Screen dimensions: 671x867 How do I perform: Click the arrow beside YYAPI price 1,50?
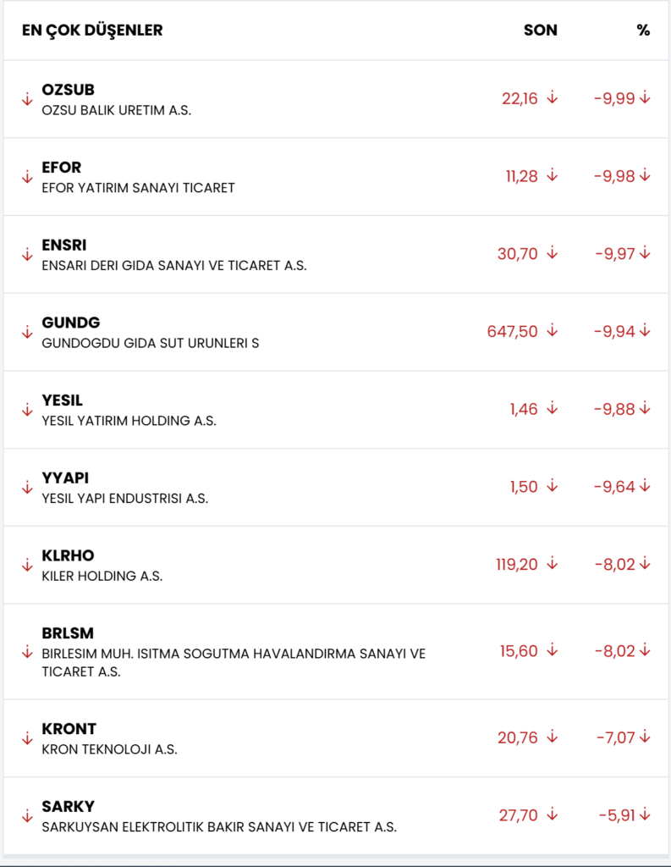pyautogui.click(x=553, y=486)
